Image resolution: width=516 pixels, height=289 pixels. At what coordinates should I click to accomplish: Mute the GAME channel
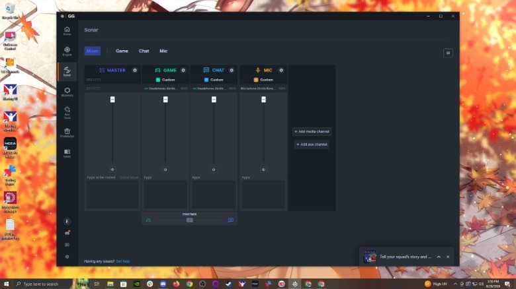[165, 170]
